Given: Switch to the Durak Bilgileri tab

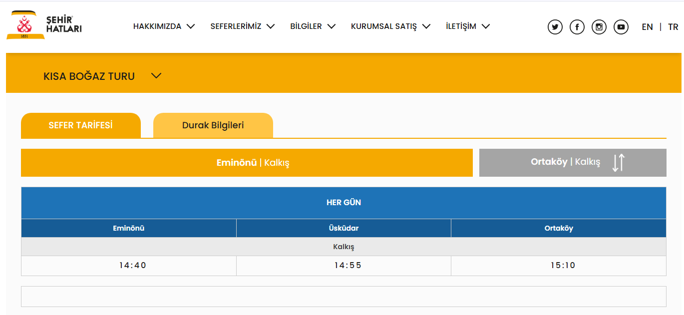Looking at the screenshot, I should [x=213, y=125].
